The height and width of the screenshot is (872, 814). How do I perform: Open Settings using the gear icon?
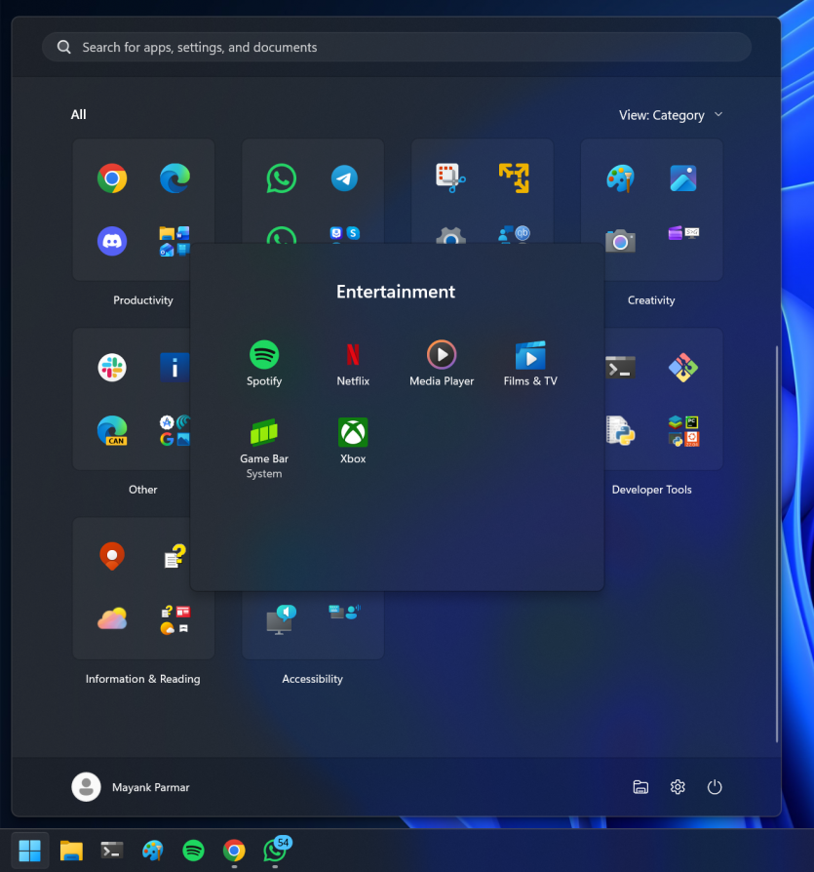[x=678, y=786]
